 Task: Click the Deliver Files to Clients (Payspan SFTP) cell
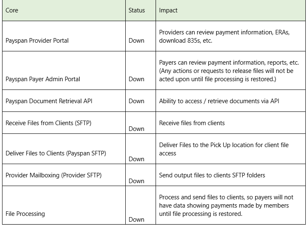coord(56,153)
